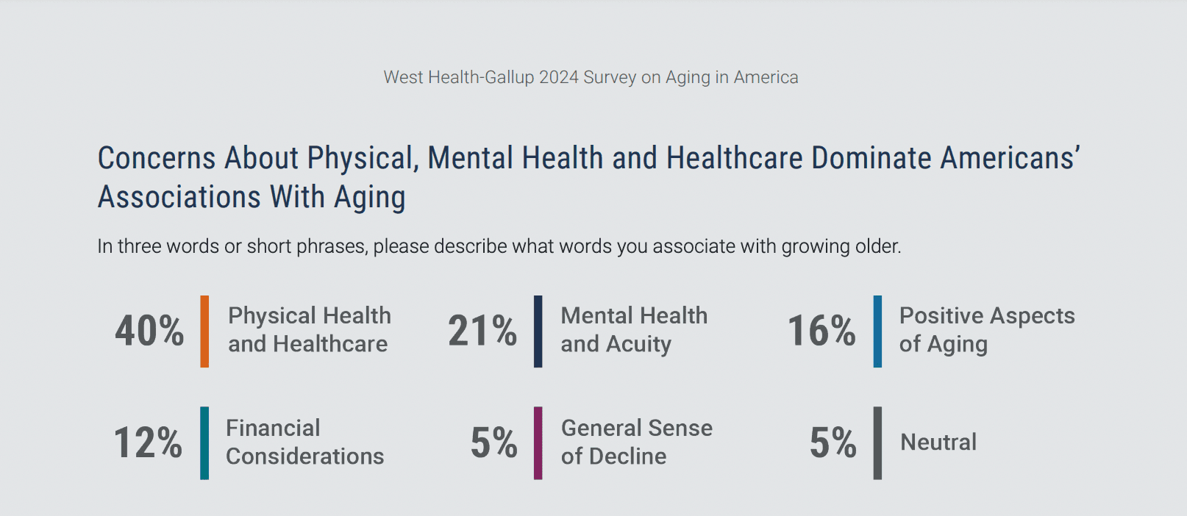Click the gray bar beside Neutral
Screen dimensions: 1187x516
[877, 442]
